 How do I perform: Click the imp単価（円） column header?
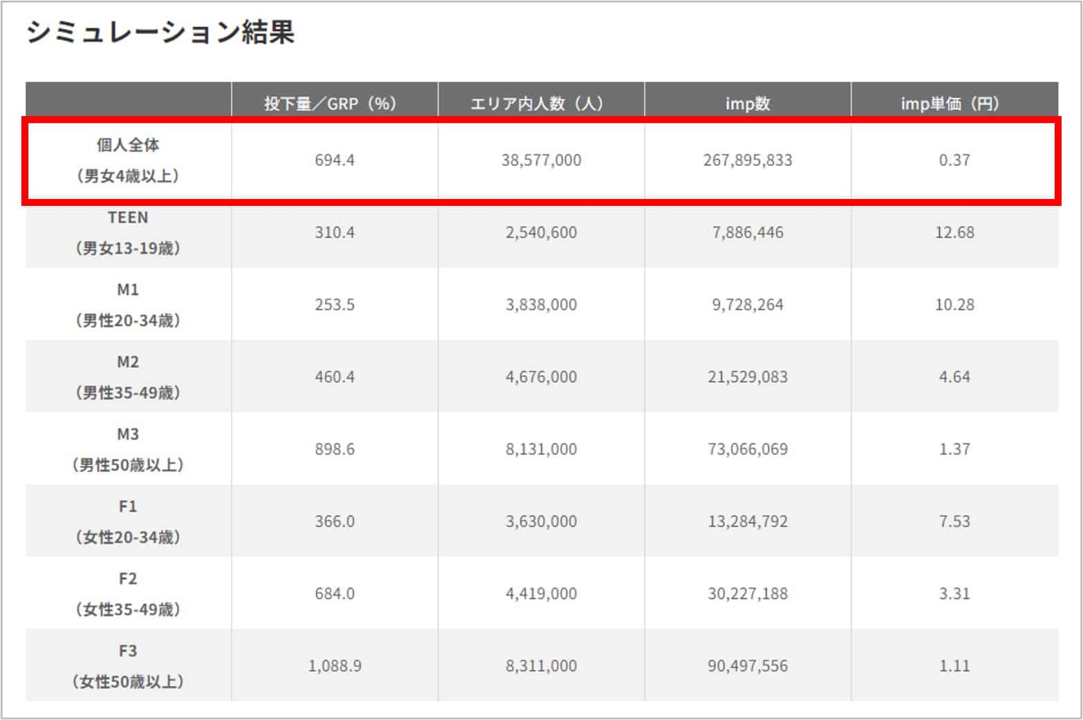click(x=954, y=104)
